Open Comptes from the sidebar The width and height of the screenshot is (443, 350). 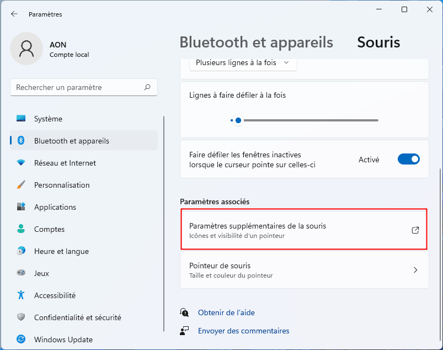49,229
